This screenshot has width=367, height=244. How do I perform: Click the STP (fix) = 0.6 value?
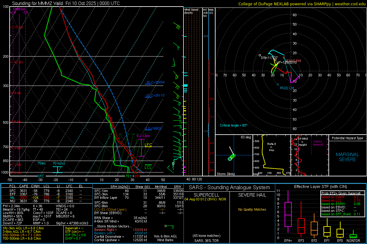click(76, 235)
